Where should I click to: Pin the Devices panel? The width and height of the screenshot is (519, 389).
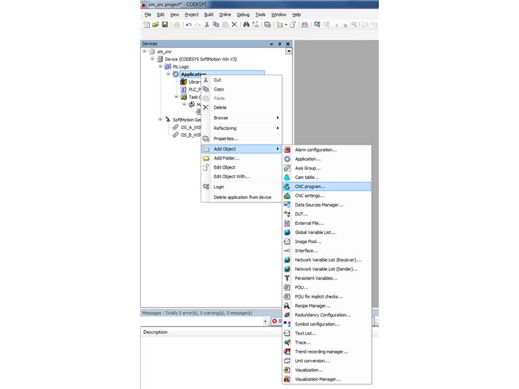pyautogui.click(x=280, y=44)
